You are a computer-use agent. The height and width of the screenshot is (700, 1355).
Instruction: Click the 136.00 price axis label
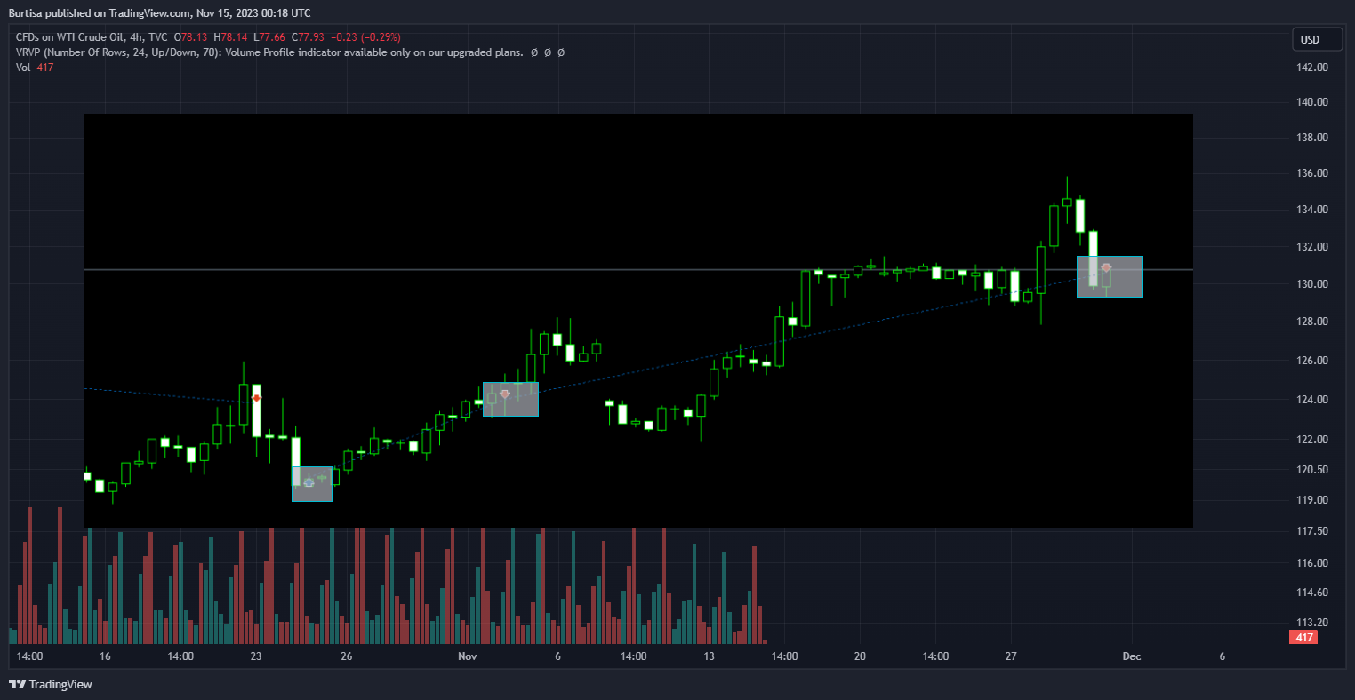[x=1313, y=173]
